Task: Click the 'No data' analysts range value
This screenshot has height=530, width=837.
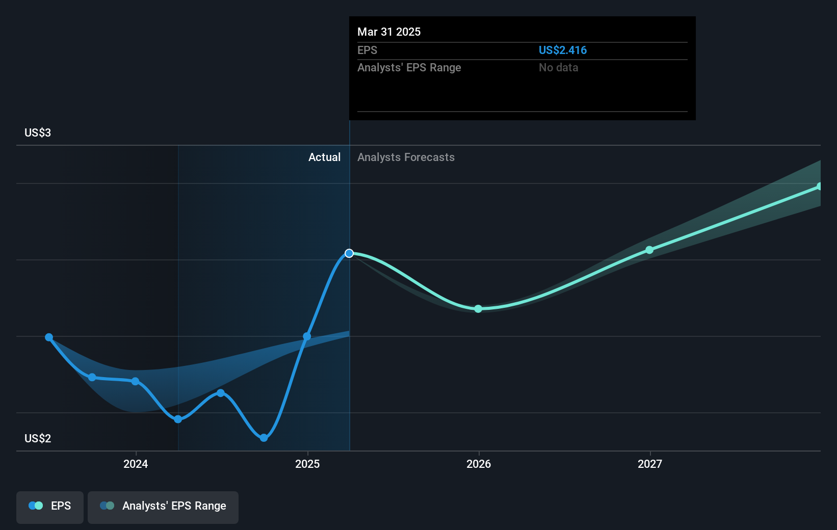Action: [x=559, y=67]
